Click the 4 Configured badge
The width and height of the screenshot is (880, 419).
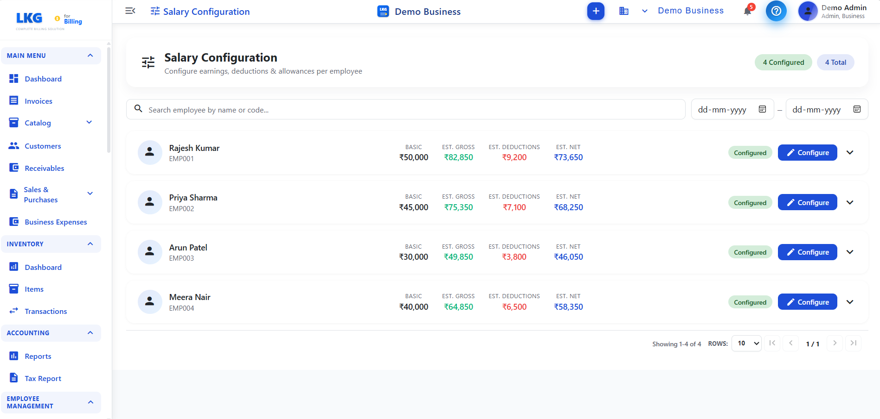784,62
